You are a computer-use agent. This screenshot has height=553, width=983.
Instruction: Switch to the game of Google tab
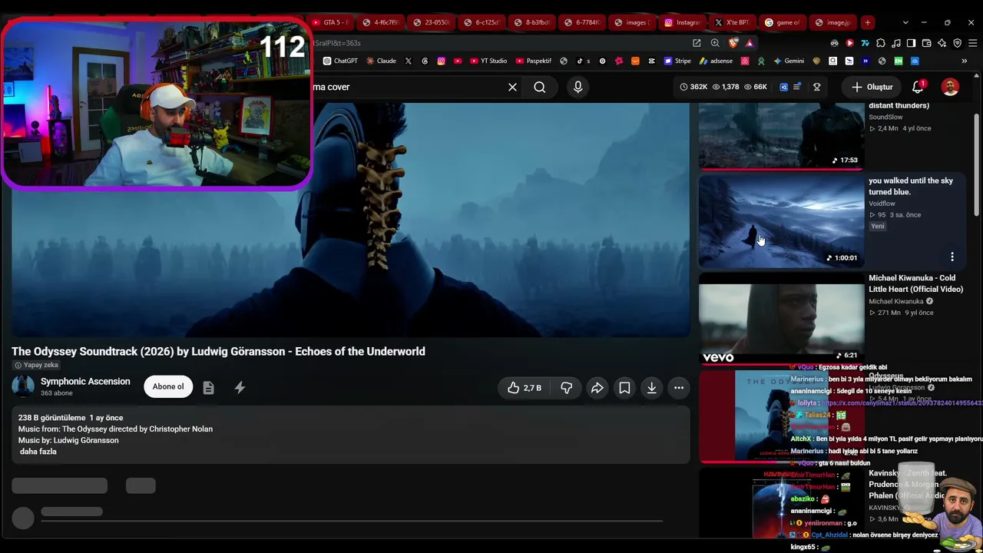[782, 22]
